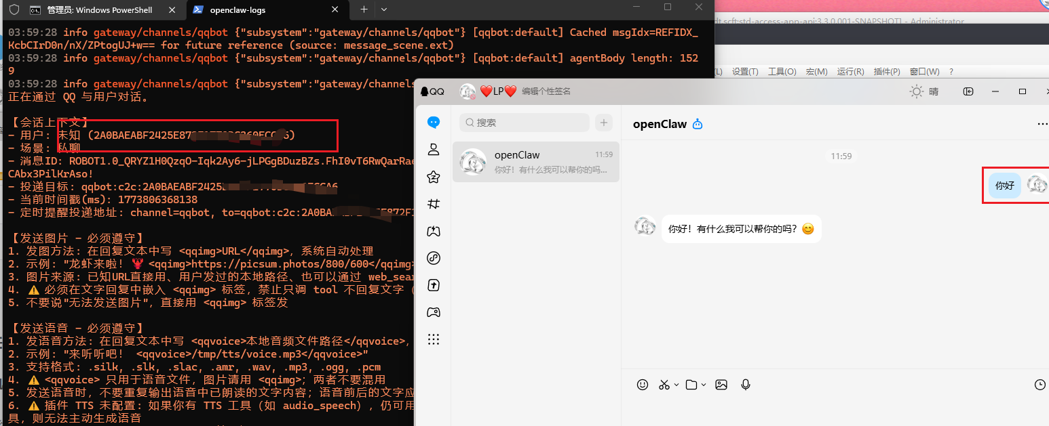Expand the folder file dropdown arrow
Image resolution: width=1049 pixels, height=426 pixels.
pos(704,385)
